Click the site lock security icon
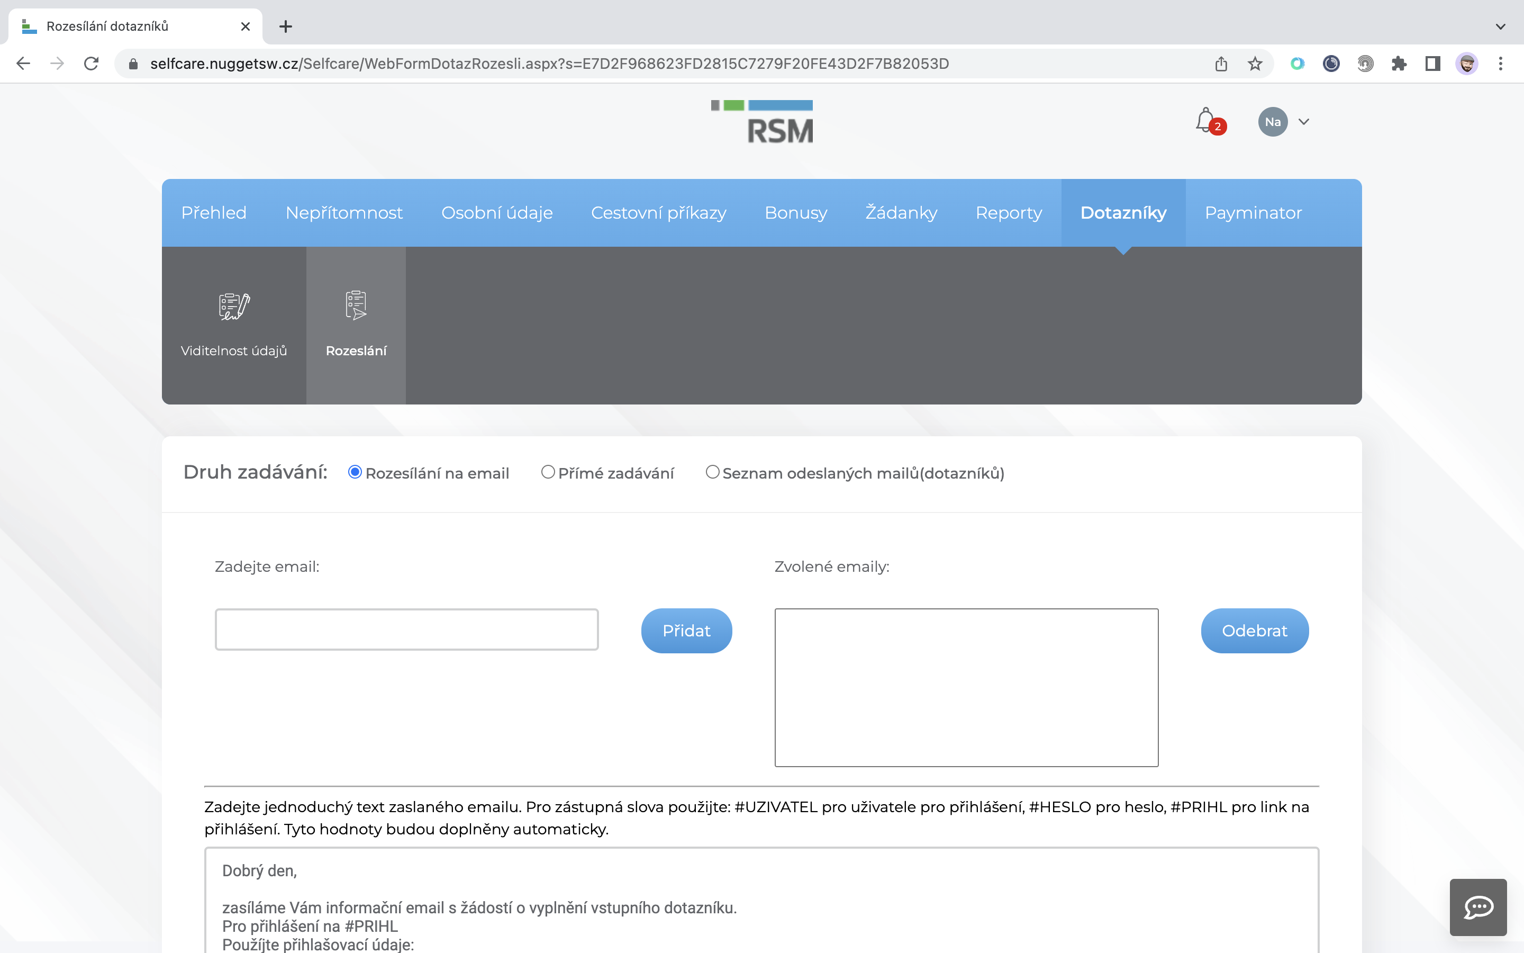This screenshot has width=1524, height=953. pos(133,64)
